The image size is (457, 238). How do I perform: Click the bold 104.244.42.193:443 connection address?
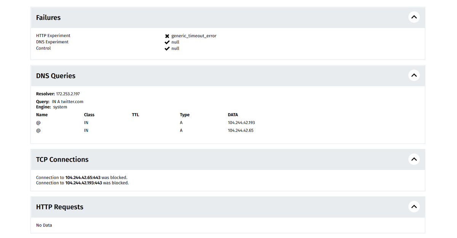[83, 183]
